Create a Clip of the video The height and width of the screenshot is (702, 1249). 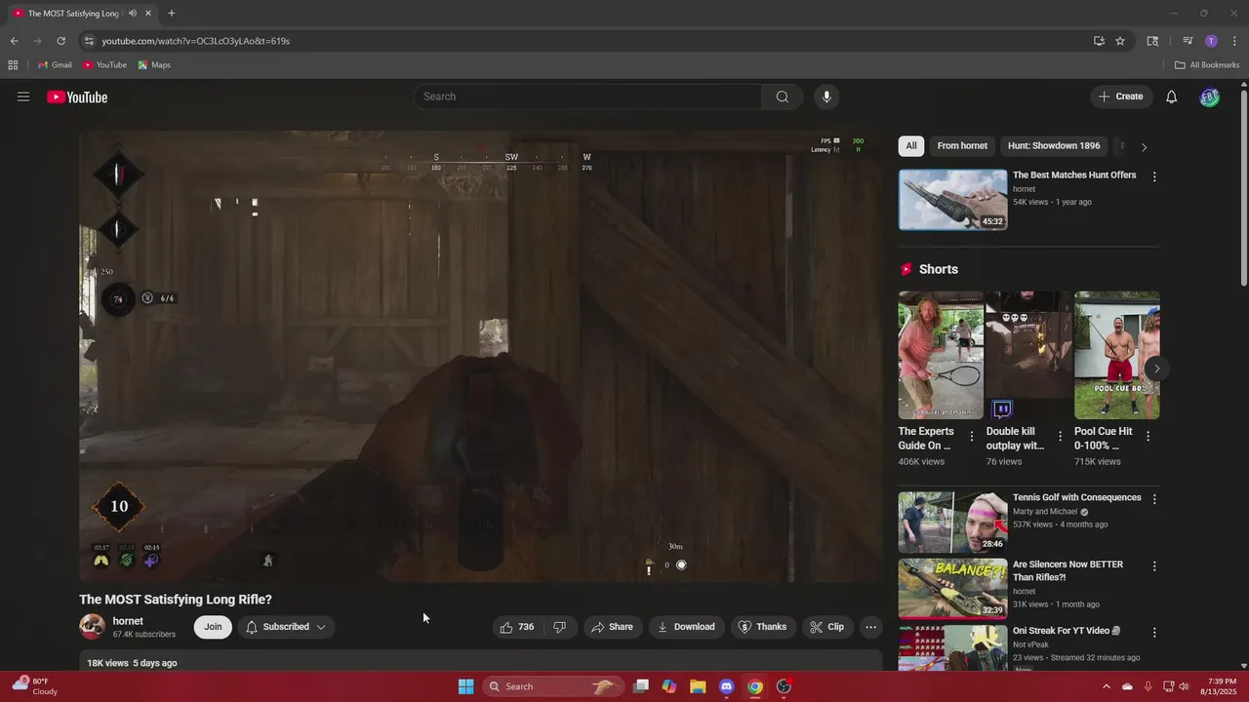(826, 627)
